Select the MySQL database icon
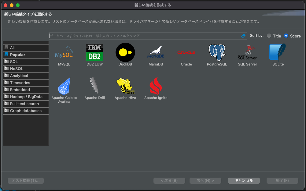The width and height of the screenshot is (306, 191). pos(64,52)
